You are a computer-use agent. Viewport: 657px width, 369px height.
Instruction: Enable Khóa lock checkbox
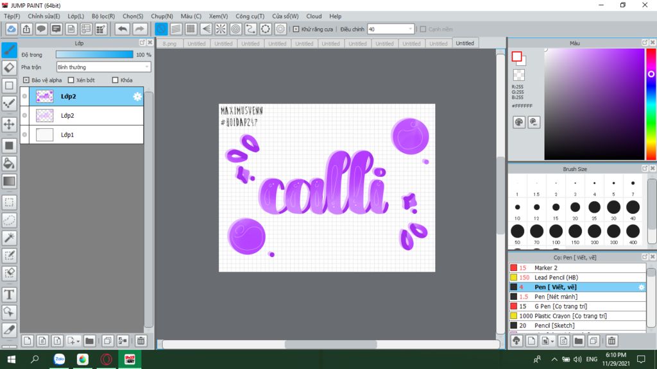point(115,80)
